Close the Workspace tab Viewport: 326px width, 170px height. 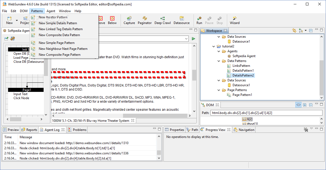(x=225, y=30)
